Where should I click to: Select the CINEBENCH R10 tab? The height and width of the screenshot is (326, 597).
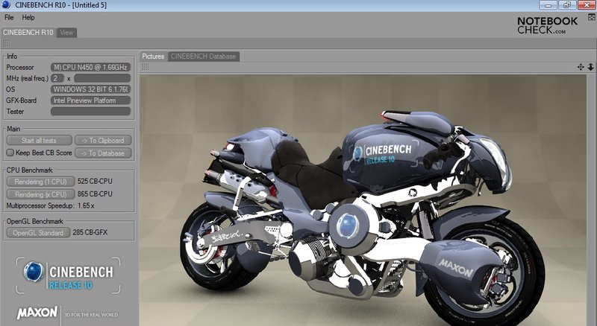pyautogui.click(x=28, y=33)
